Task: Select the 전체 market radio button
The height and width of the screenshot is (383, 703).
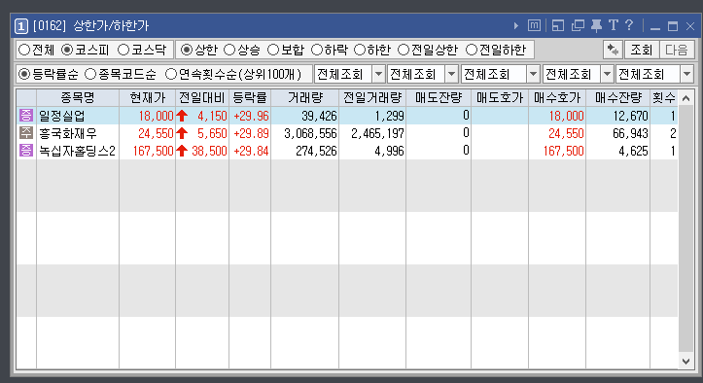Action: [x=23, y=50]
